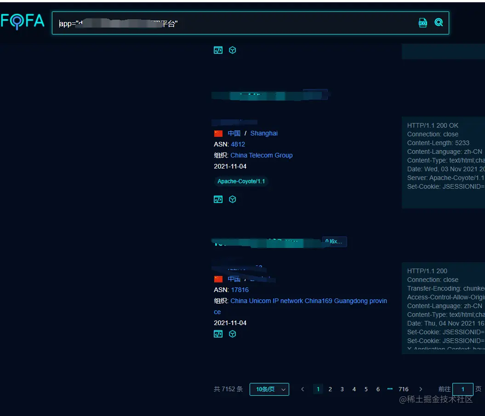Open ASN 17816 link
This screenshot has width=485, height=416.
click(240, 290)
